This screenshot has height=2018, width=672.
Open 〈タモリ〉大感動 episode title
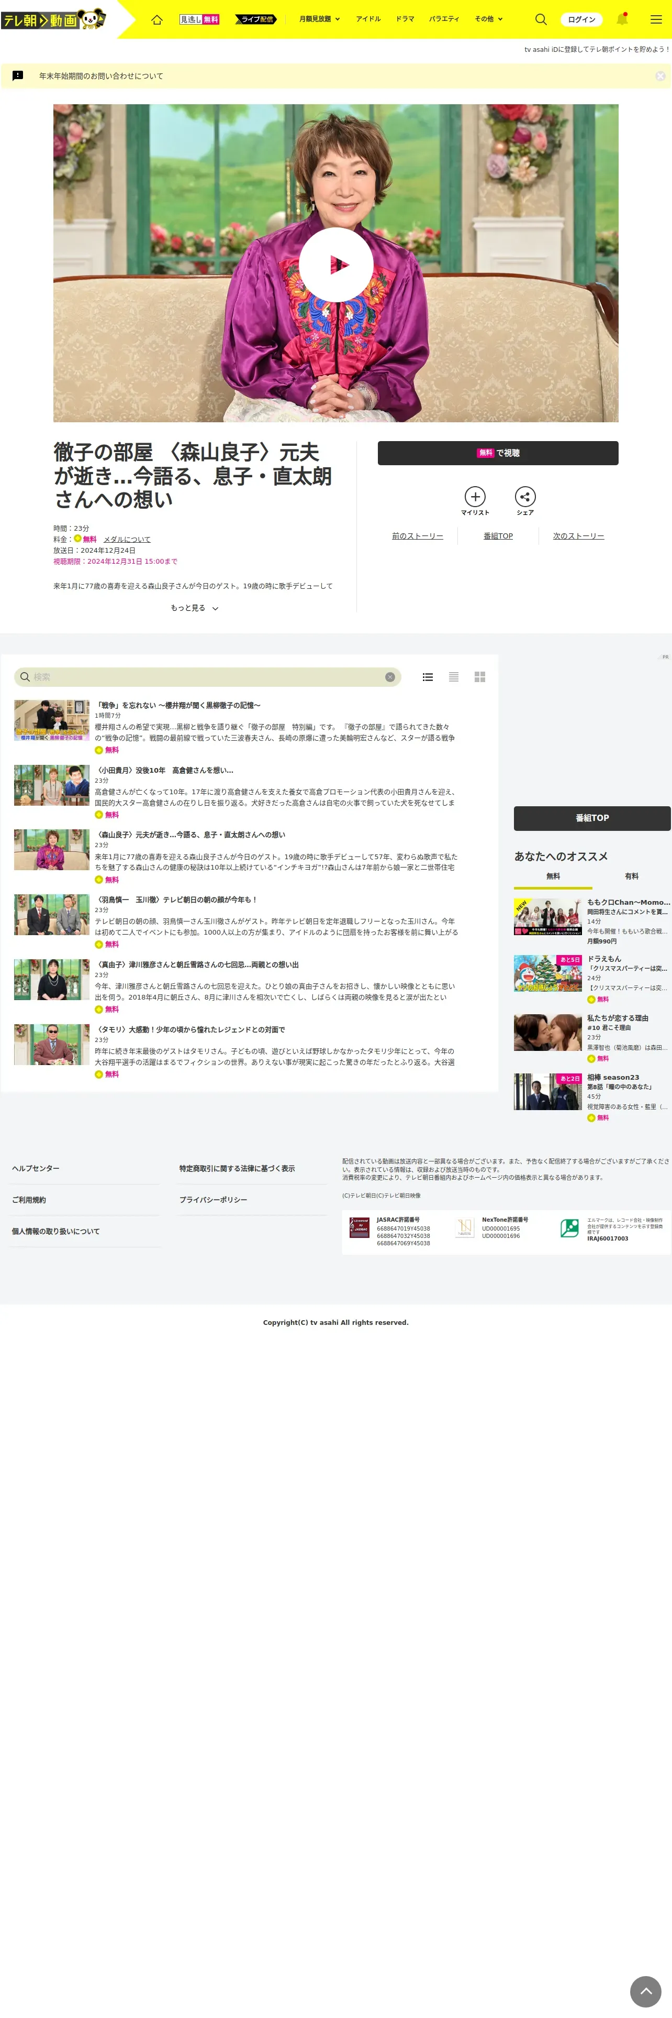pyautogui.click(x=190, y=1030)
